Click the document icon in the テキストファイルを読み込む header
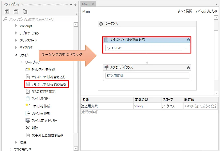 [x=106, y=40]
